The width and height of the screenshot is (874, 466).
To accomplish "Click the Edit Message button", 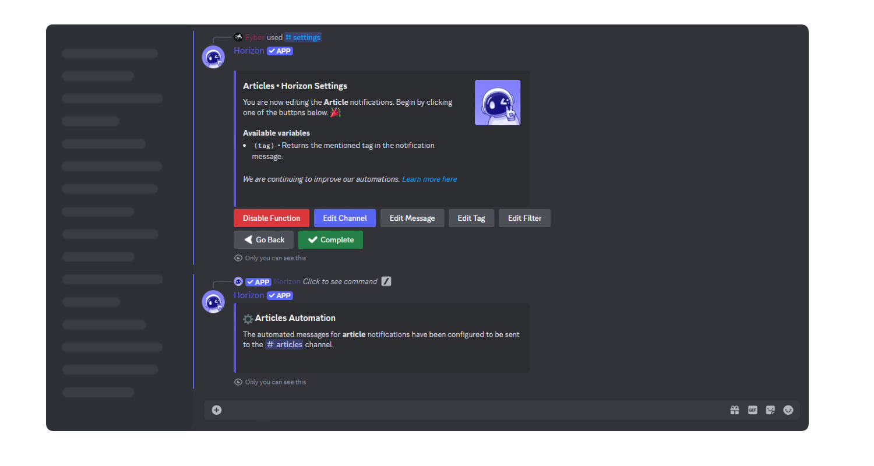I will click(412, 218).
